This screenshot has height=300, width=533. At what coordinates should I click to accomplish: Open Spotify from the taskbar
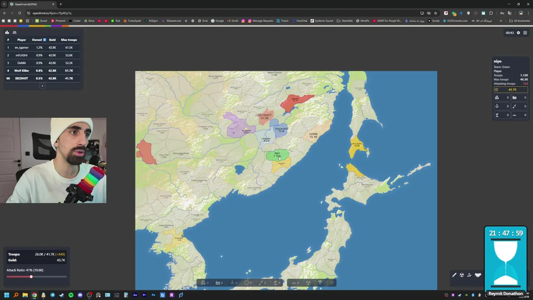pos(71,295)
